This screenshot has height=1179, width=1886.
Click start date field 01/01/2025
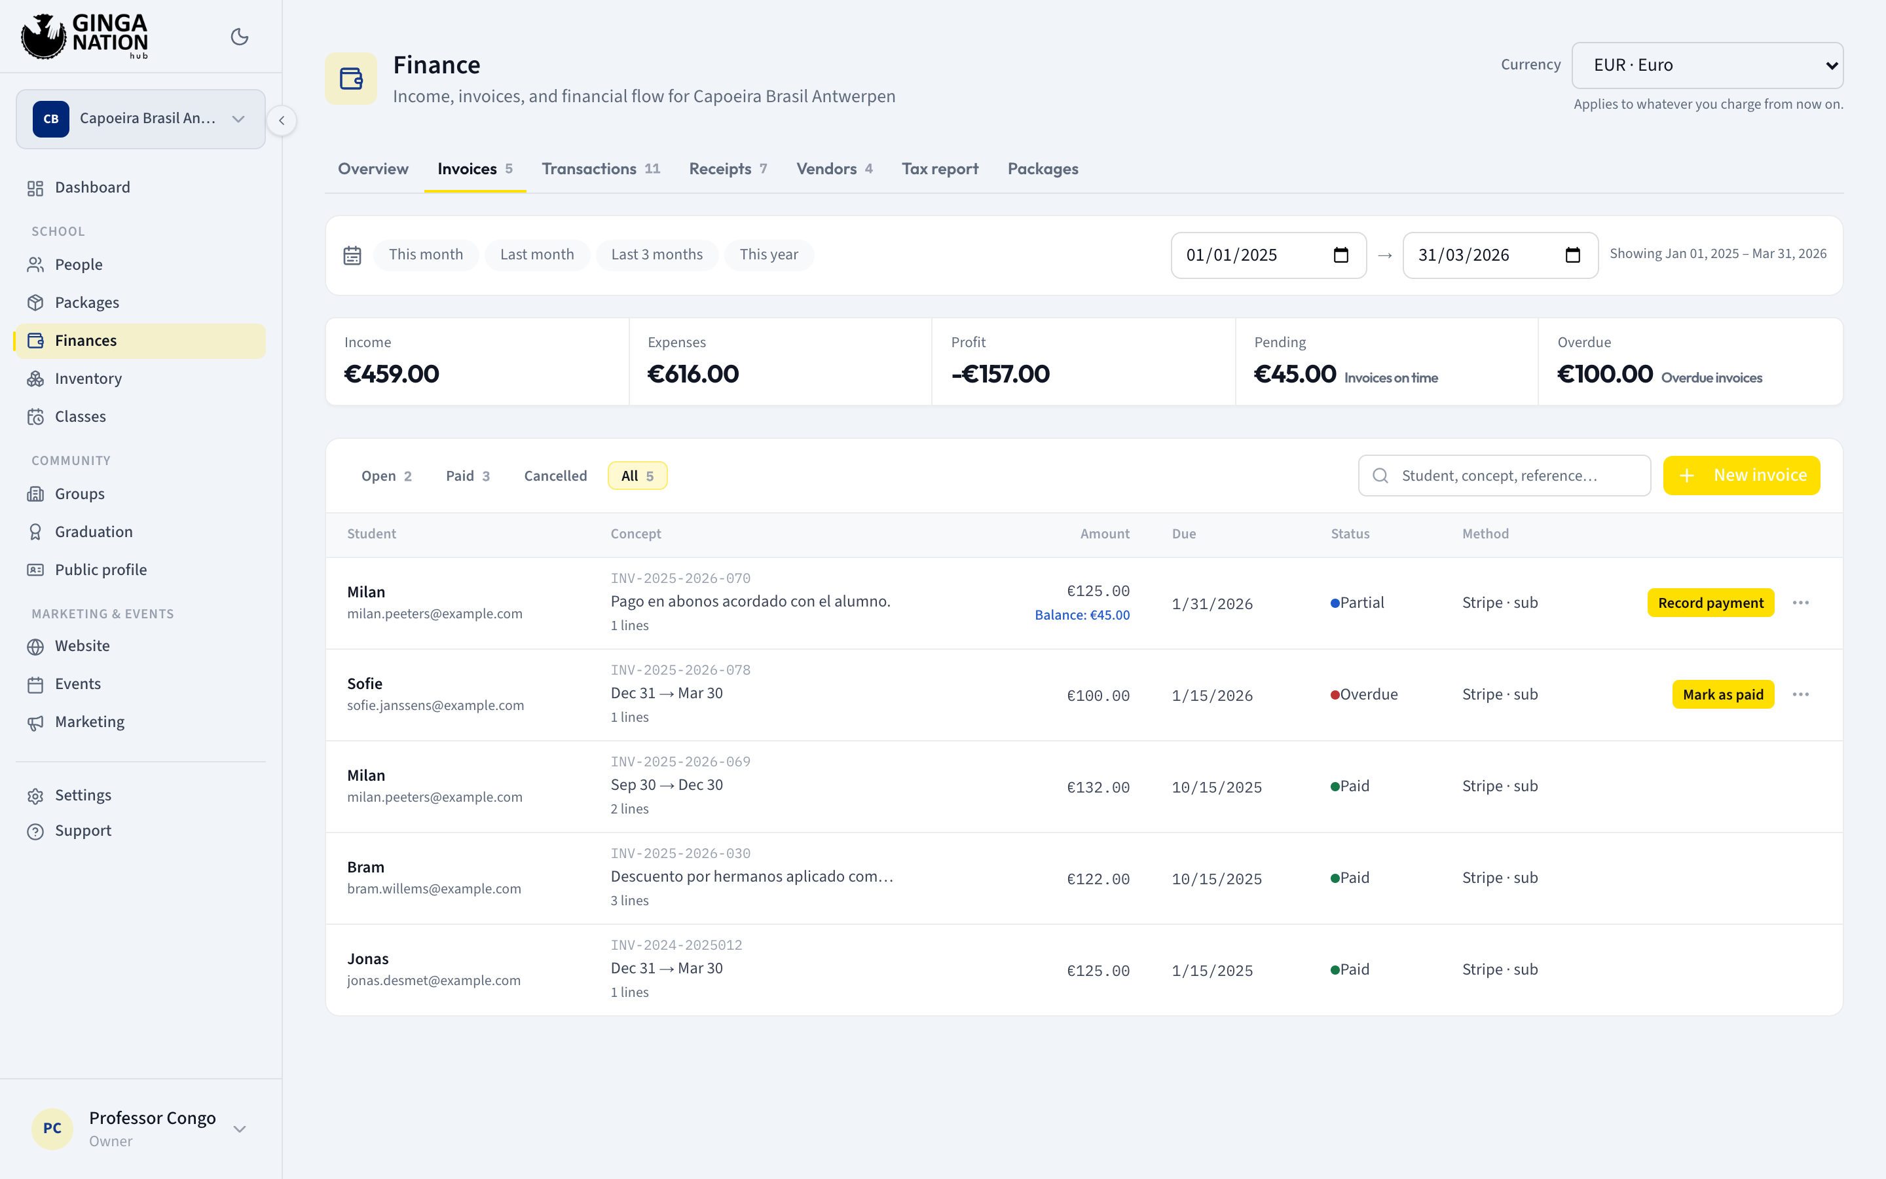(1268, 255)
